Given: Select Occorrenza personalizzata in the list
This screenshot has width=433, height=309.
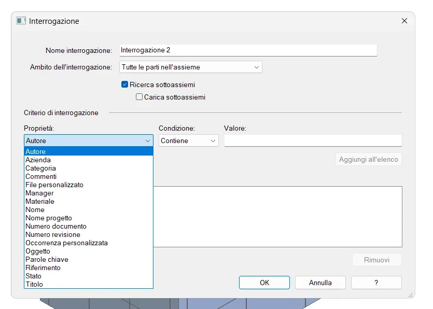Looking at the screenshot, I should point(66,243).
